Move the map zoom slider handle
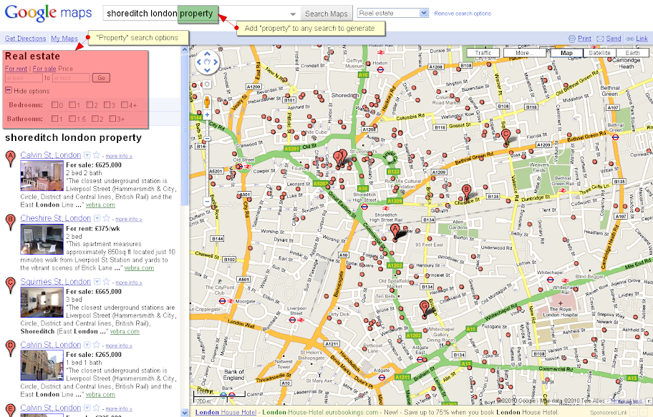653x417 pixels. (x=207, y=139)
